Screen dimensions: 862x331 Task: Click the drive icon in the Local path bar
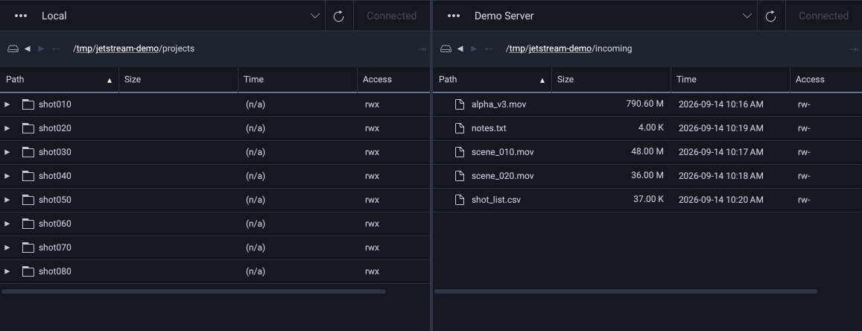coord(13,49)
